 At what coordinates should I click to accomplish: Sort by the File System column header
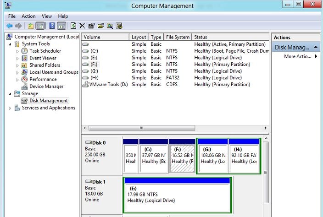tap(178, 37)
